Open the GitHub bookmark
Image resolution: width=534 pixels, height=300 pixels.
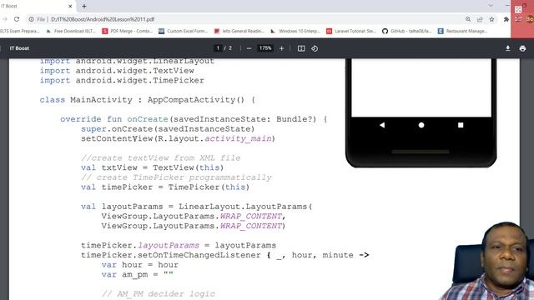pyautogui.click(x=407, y=31)
